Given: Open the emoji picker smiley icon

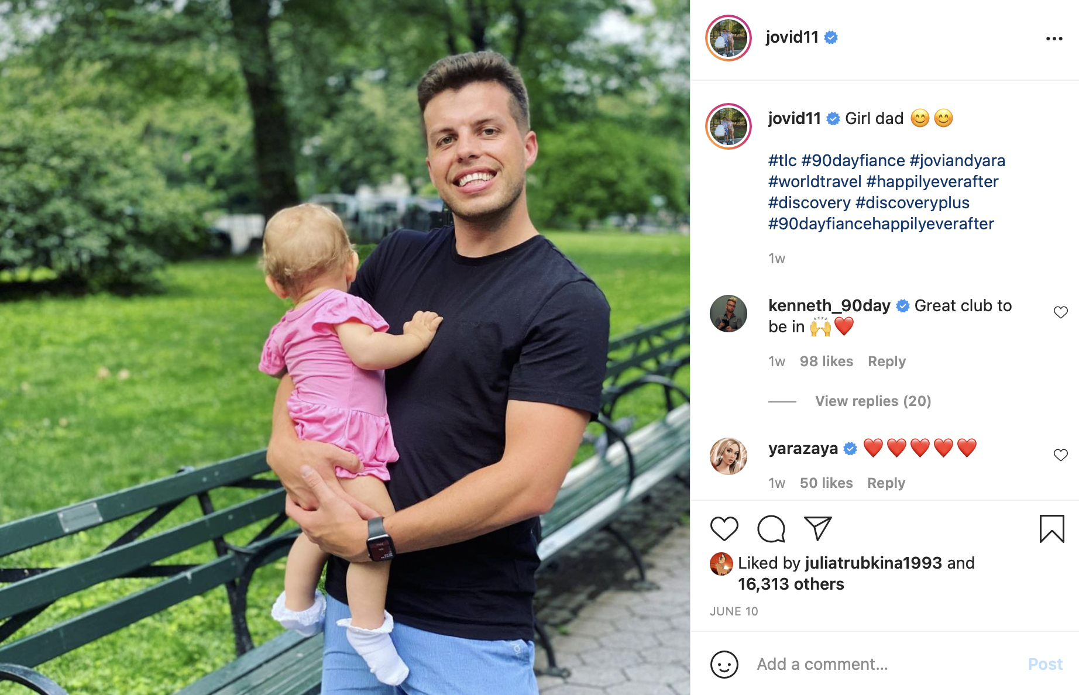Looking at the screenshot, I should pos(724,665).
